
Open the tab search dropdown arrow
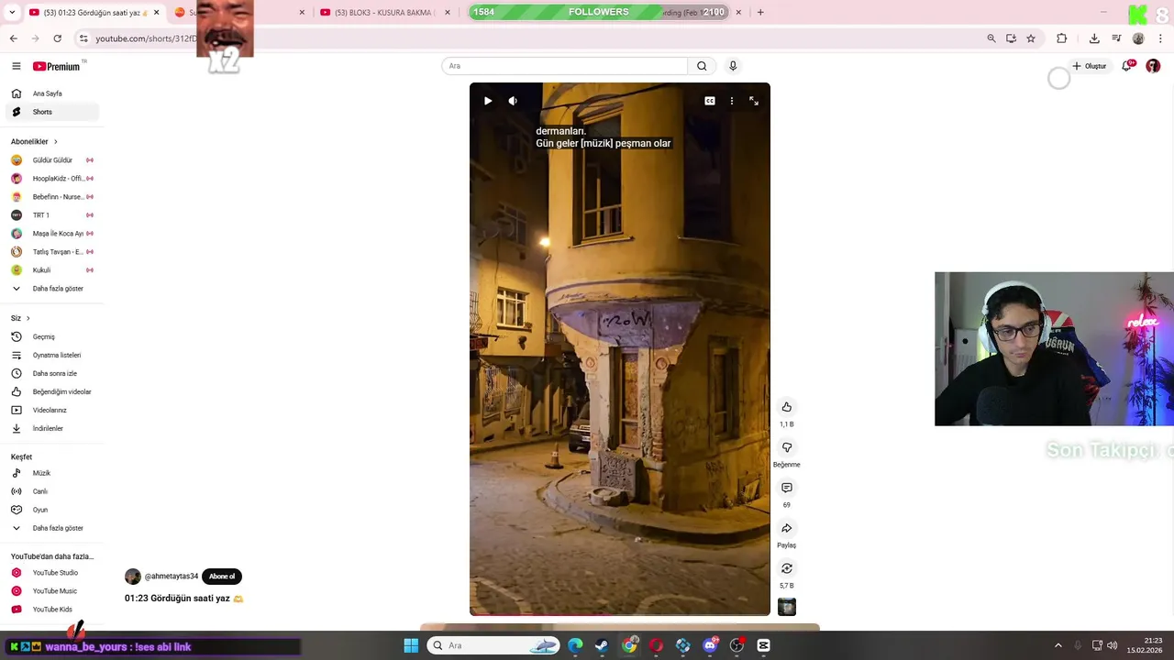pyautogui.click(x=12, y=12)
